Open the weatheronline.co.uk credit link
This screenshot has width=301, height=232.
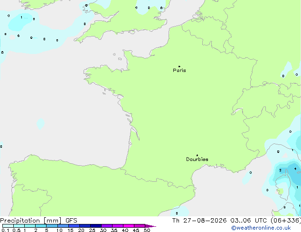[261, 228]
